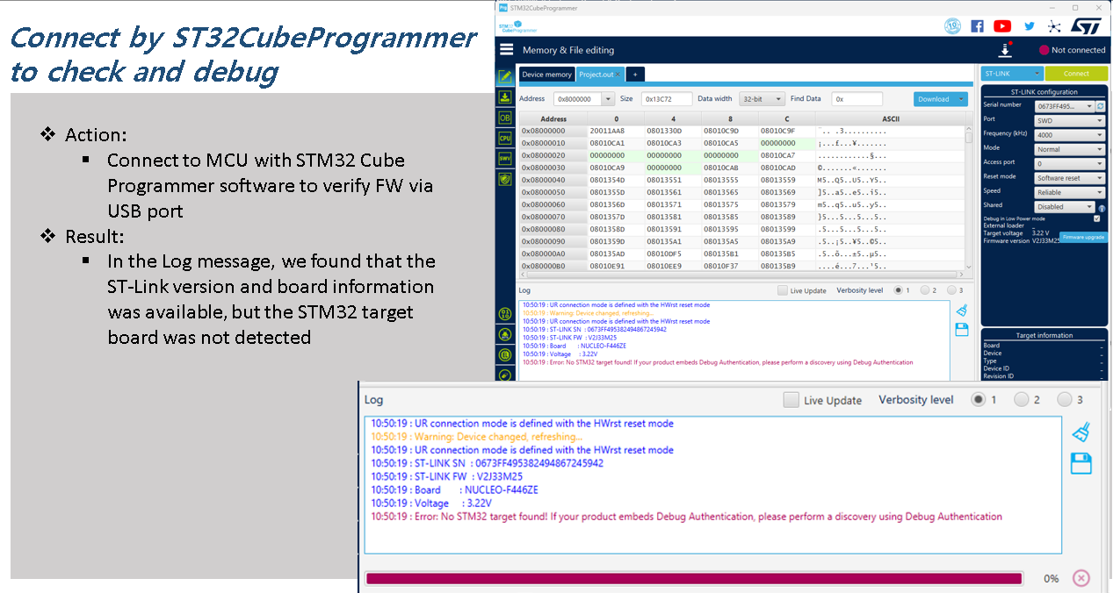The height and width of the screenshot is (593, 1113).
Task: Toggle Debug in Low Power mode checkbox
Action: [1096, 218]
